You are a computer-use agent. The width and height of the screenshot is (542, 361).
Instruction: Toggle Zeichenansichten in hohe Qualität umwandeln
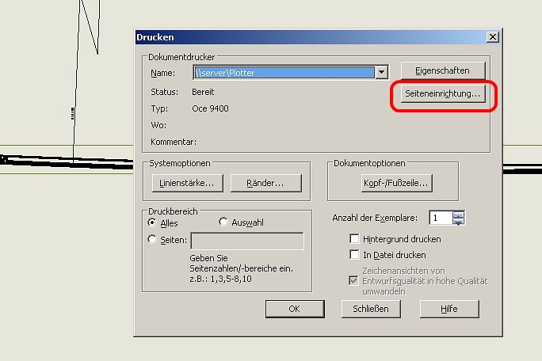pos(353,280)
